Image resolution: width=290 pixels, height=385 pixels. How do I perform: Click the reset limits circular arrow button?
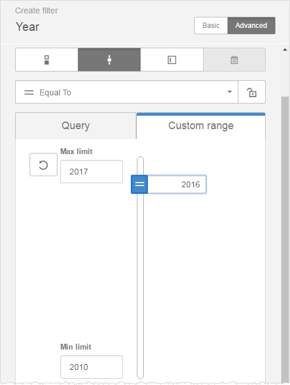[x=43, y=165]
